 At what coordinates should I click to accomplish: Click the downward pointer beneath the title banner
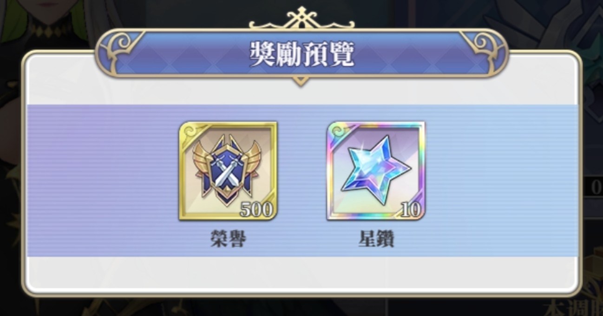tap(301, 82)
